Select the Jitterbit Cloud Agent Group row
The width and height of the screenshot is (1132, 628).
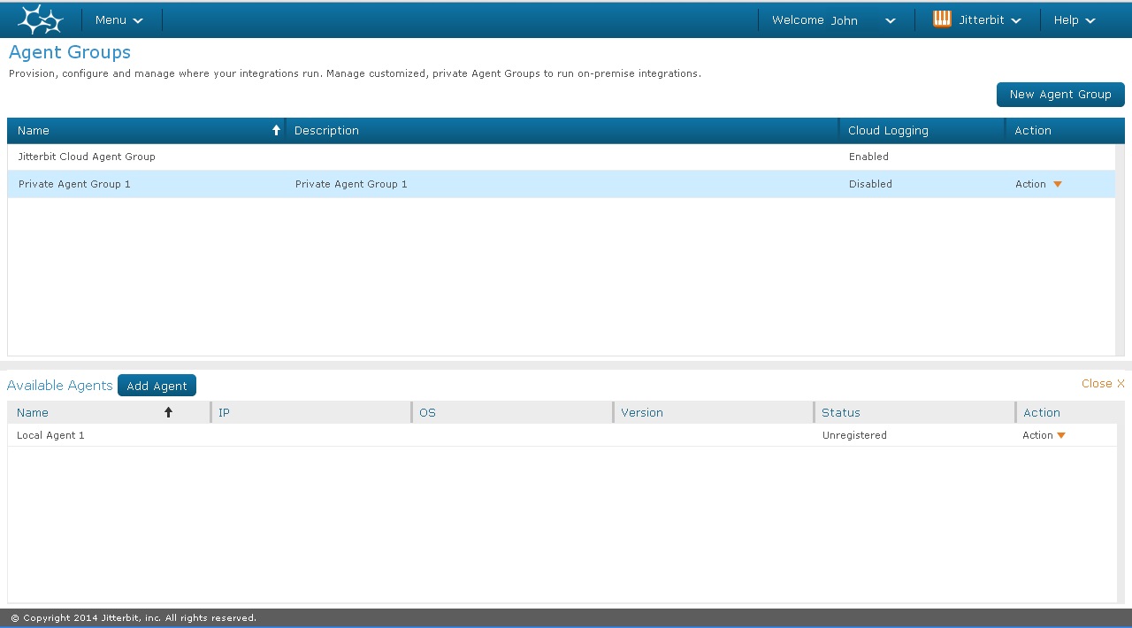coord(562,157)
